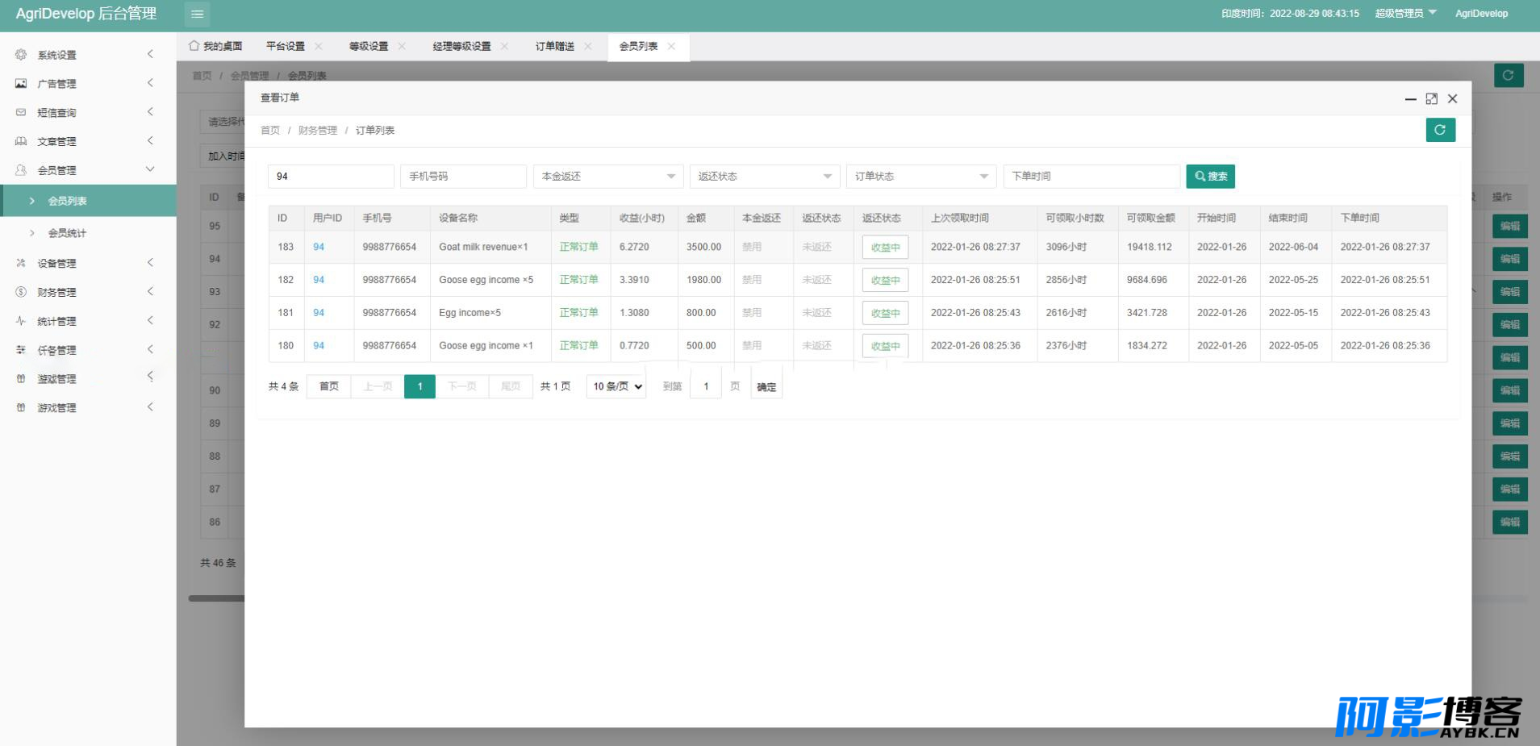
Task: Click the 统计管理 pulse icon
Action: (x=21, y=321)
